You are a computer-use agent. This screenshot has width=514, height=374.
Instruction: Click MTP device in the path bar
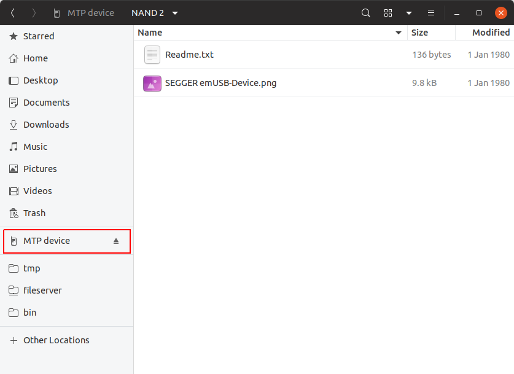coord(84,13)
